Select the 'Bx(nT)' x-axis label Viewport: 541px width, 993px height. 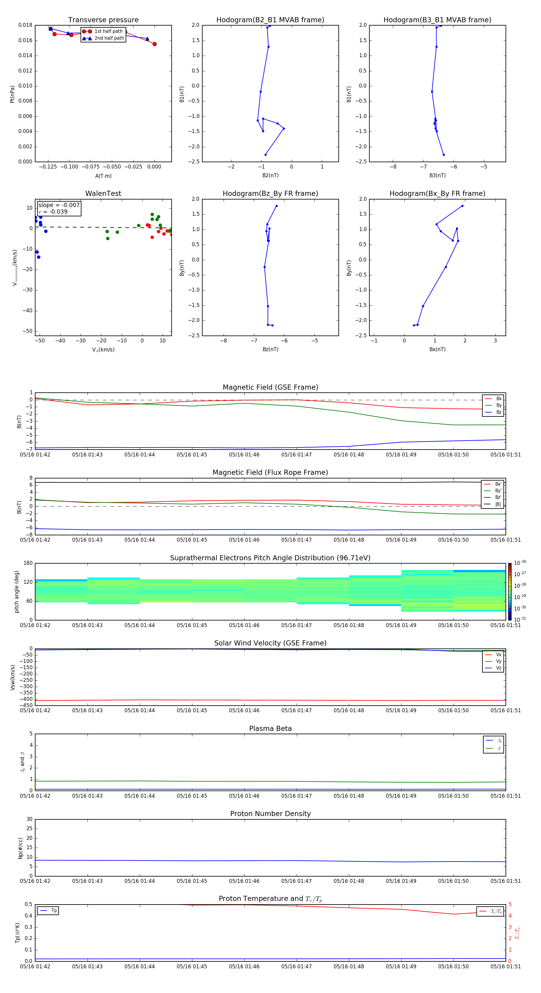coord(437,349)
